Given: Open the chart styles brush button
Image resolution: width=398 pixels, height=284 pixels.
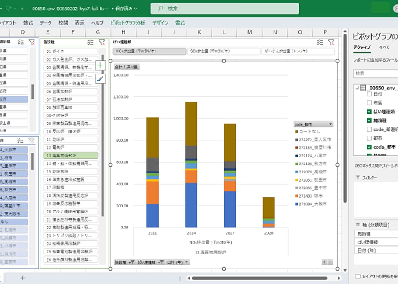Looking at the screenshot, I should [x=100, y=79].
